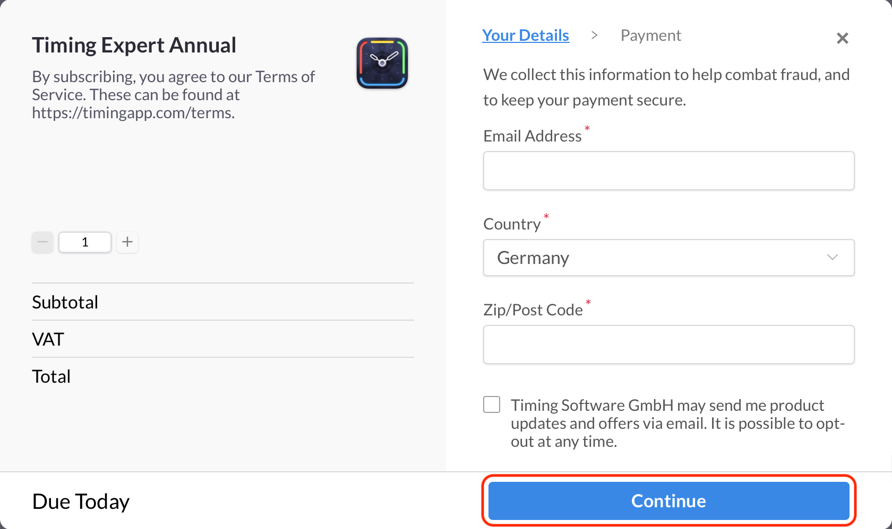Click the greater-than separator between steps
892x529 pixels.
[594, 35]
